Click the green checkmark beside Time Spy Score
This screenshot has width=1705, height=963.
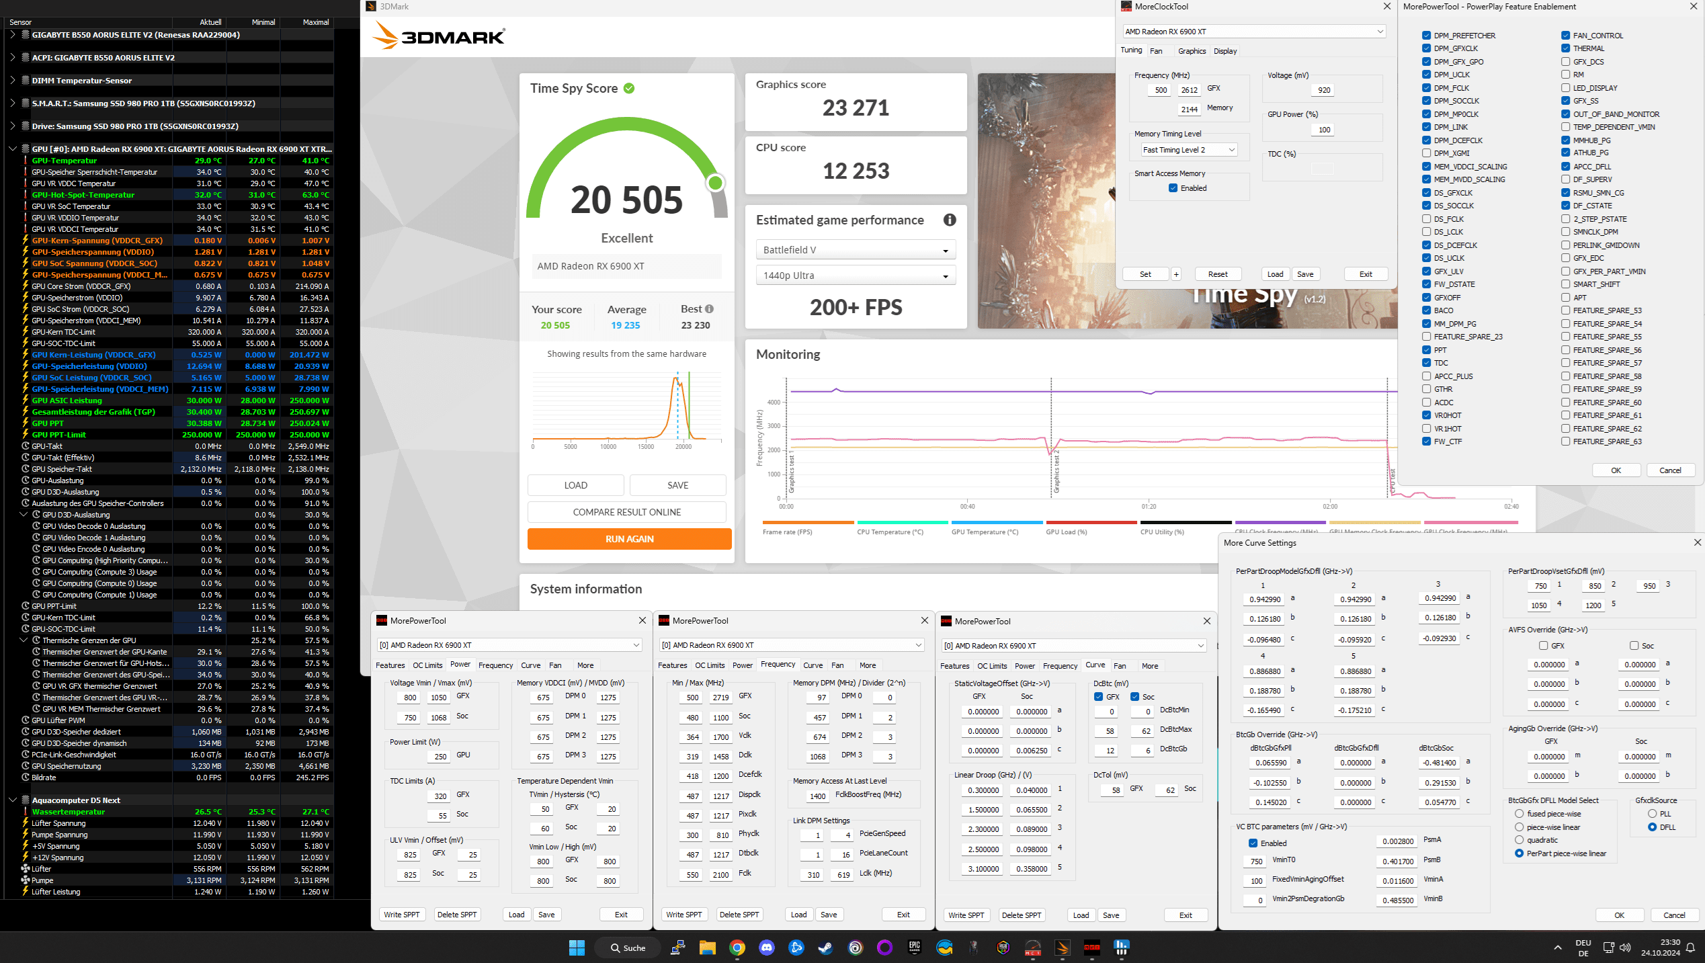tap(629, 88)
